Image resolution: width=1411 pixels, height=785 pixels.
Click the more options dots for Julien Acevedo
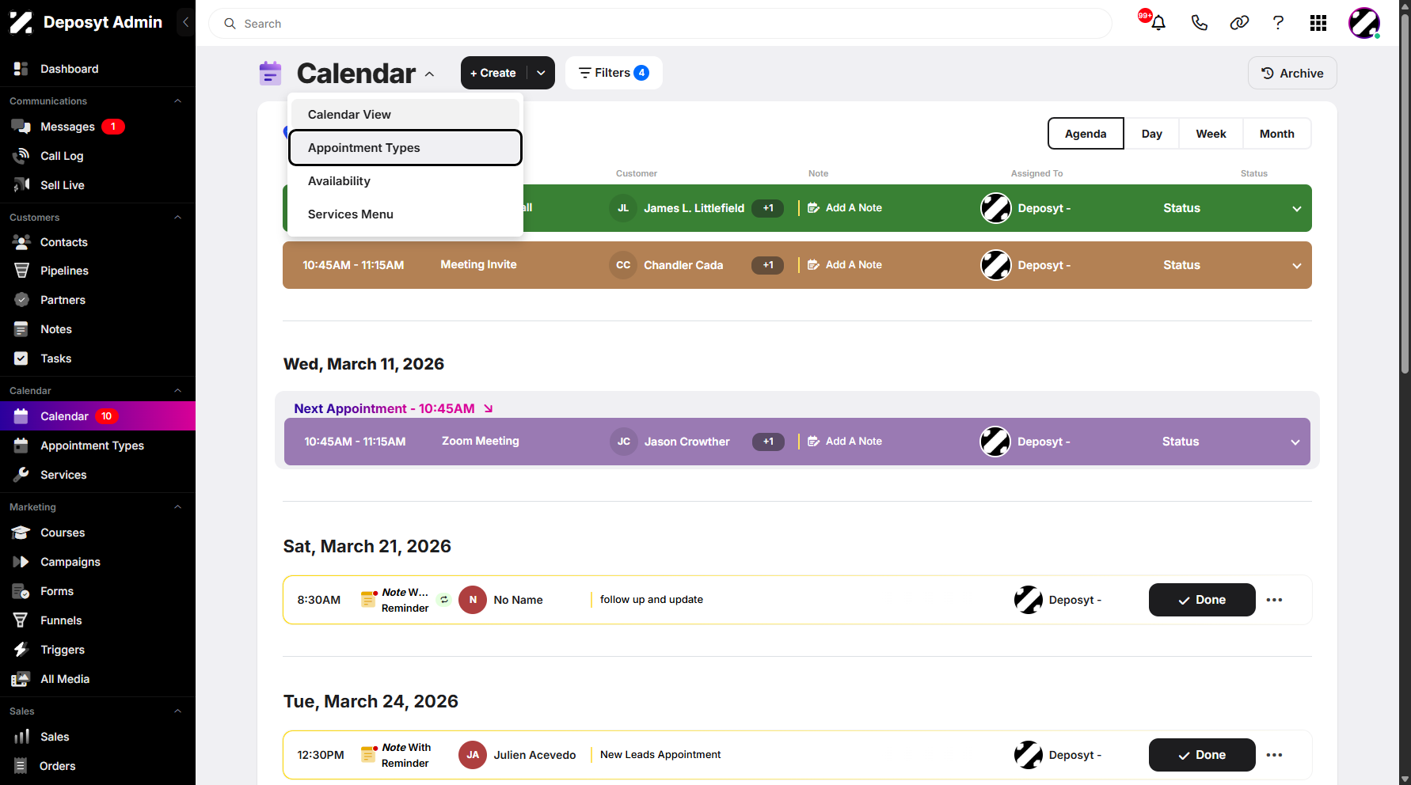1274,755
